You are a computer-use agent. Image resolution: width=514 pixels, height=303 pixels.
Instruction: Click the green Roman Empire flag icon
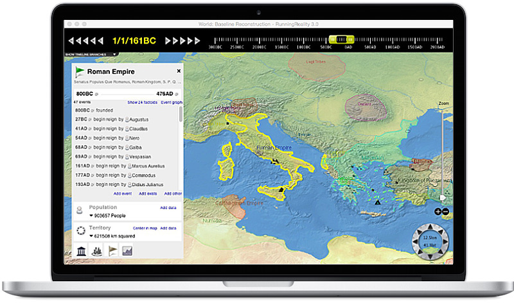coord(80,72)
